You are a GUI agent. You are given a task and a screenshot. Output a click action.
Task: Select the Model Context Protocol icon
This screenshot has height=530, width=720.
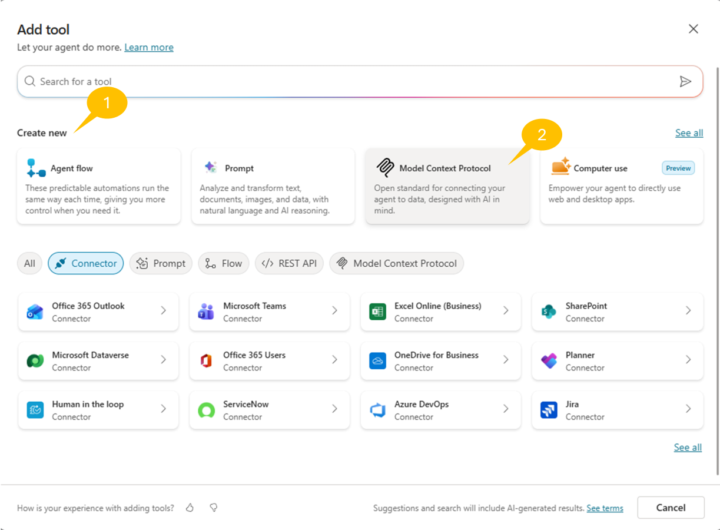coord(384,168)
